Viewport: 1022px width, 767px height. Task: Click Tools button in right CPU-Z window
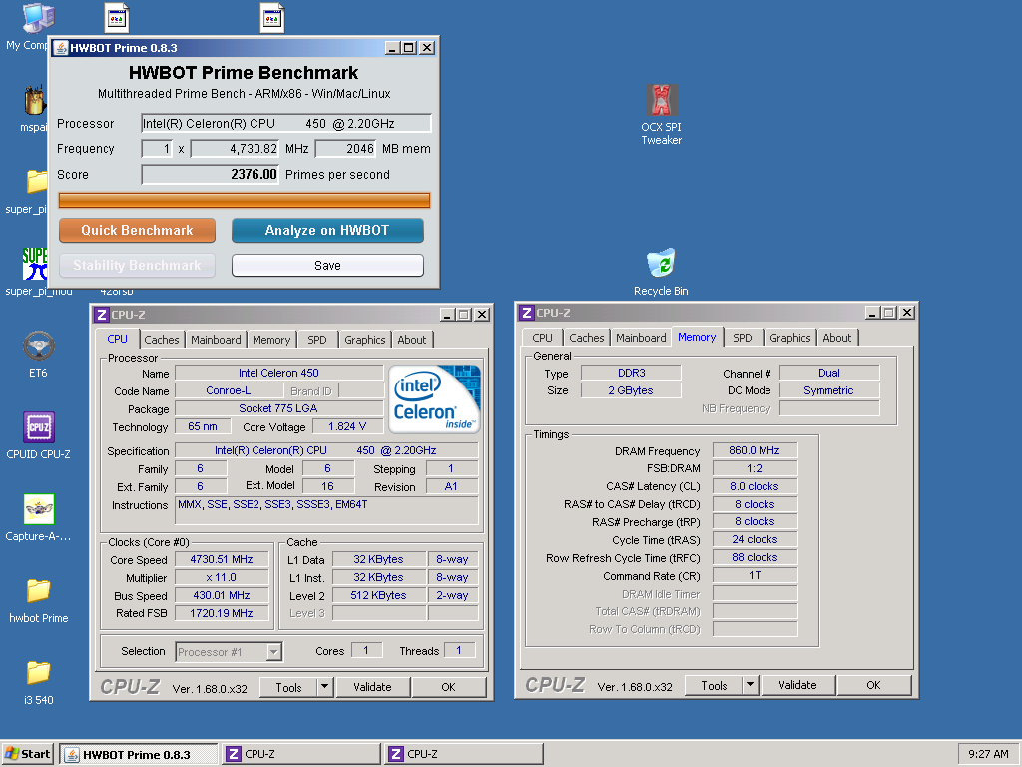714,685
